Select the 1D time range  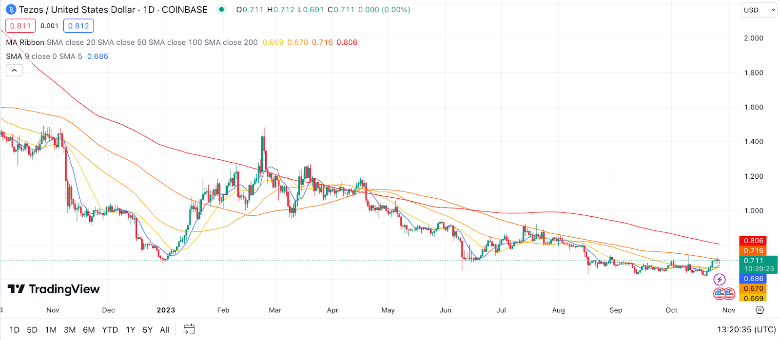pyautogui.click(x=15, y=330)
